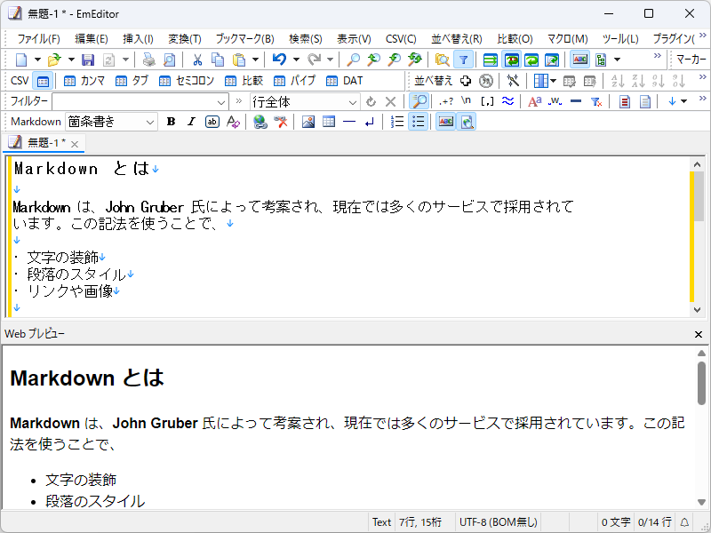This screenshot has width=711, height=533.
Task: Insert a horizontal rule via its toolbar icon
Action: coord(349,122)
